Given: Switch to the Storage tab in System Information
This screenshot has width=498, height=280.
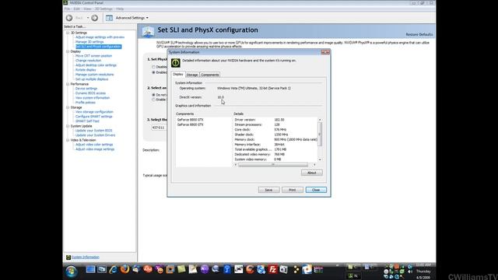Looking at the screenshot, I should (192, 75).
